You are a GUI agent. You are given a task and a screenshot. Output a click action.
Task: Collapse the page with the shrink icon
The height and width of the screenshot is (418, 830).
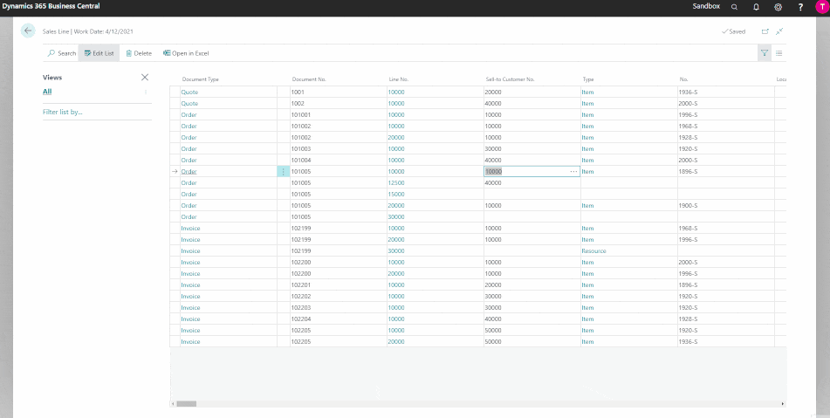tap(779, 31)
